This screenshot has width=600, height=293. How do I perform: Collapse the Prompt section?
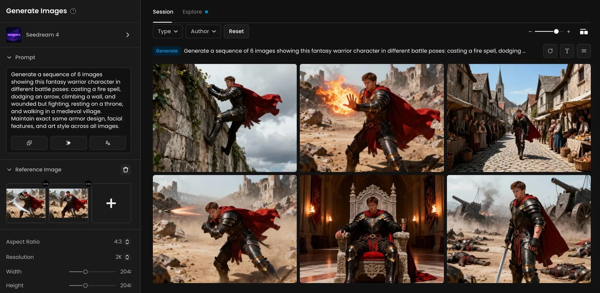(9, 57)
